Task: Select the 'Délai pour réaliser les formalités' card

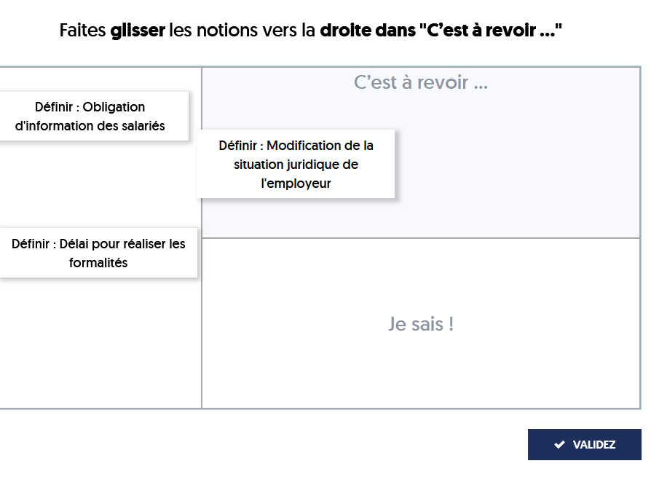Action: pos(98,253)
